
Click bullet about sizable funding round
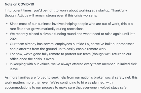[73, 36]
